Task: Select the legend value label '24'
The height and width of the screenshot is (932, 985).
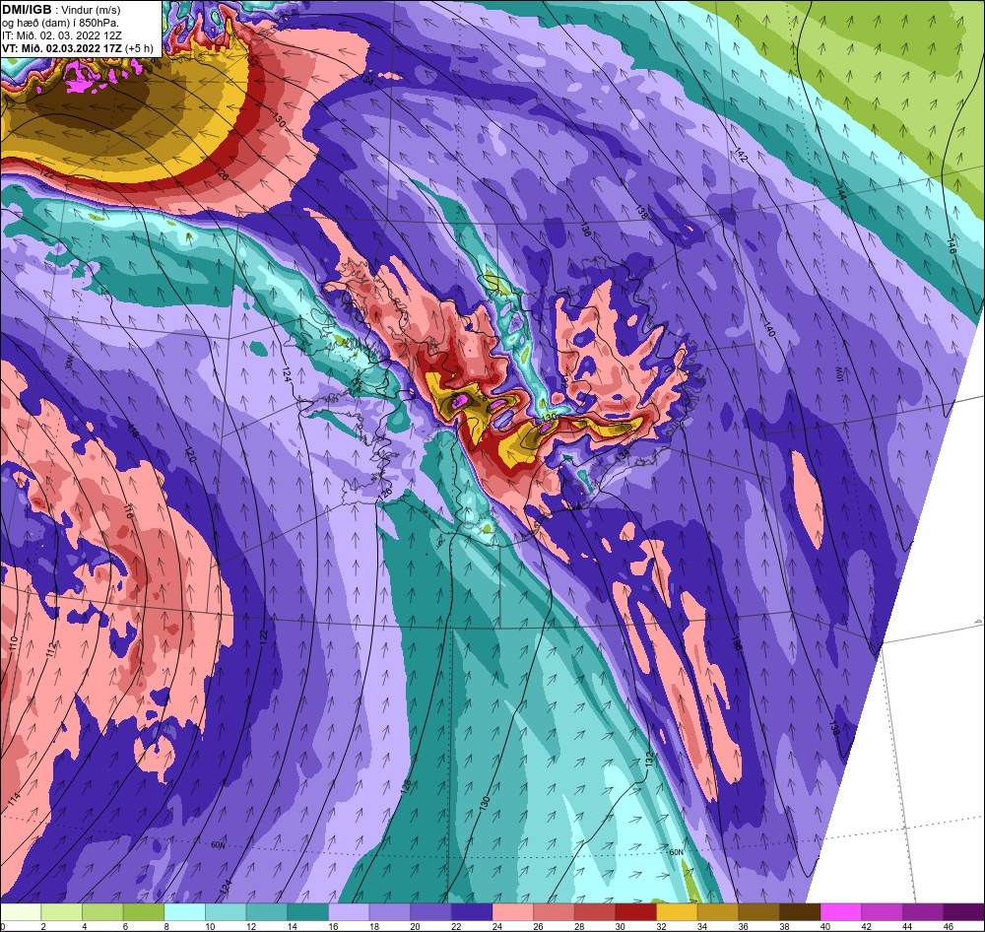Action: [x=496, y=926]
